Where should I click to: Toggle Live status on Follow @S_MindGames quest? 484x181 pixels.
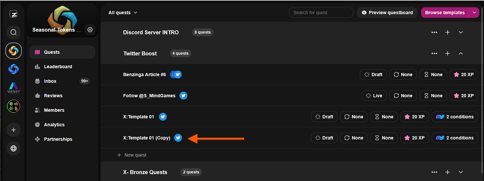point(374,96)
